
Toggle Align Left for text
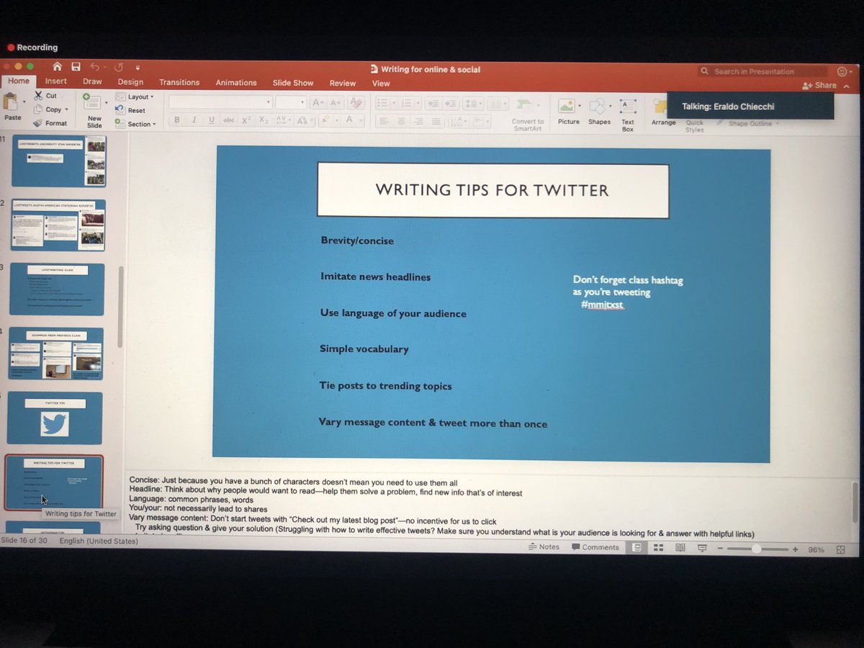click(384, 120)
